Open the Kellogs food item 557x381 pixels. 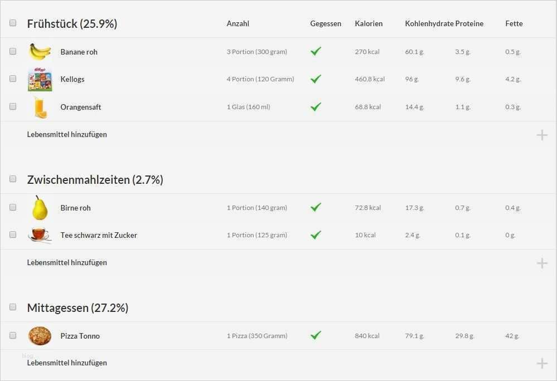pyautogui.click(x=72, y=79)
